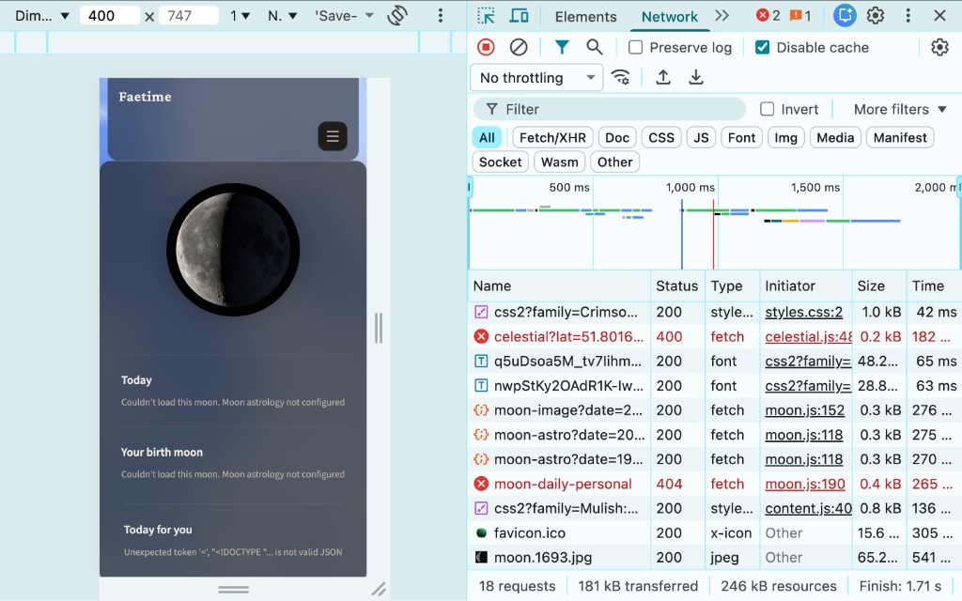This screenshot has height=601, width=962.
Task: Click the stop recording network log icon
Action: pyautogui.click(x=486, y=47)
